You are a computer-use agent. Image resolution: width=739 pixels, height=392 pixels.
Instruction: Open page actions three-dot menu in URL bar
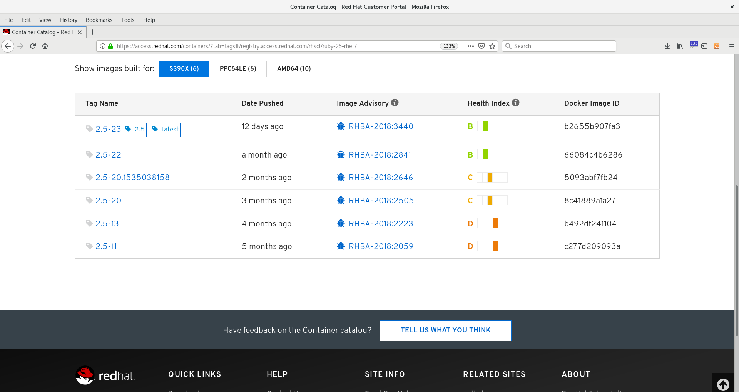coord(470,46)
